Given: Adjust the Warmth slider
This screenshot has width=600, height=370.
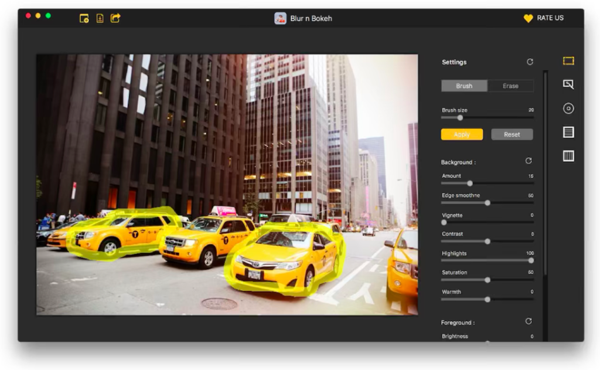Looking at the screenshot, I should (x=487, y=299).
